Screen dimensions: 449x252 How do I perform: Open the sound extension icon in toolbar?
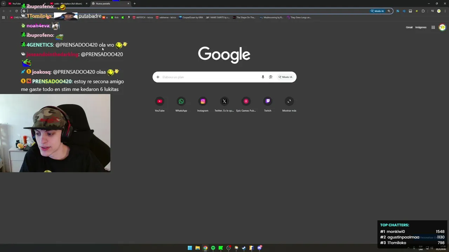[404, 11]
